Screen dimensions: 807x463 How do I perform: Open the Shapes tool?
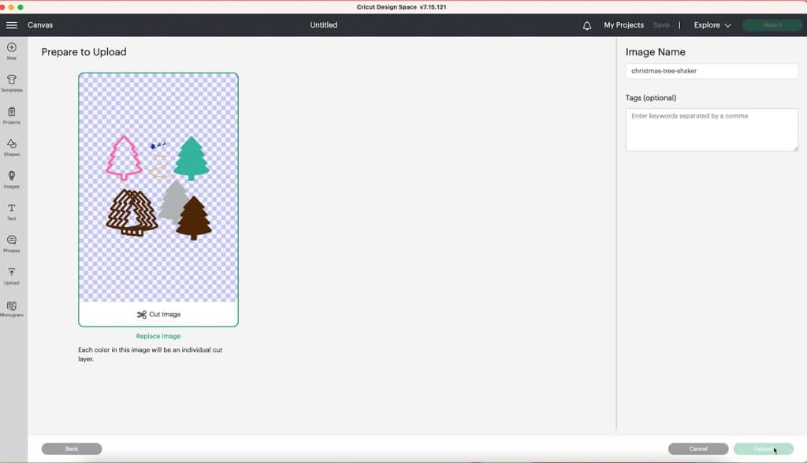11,147
